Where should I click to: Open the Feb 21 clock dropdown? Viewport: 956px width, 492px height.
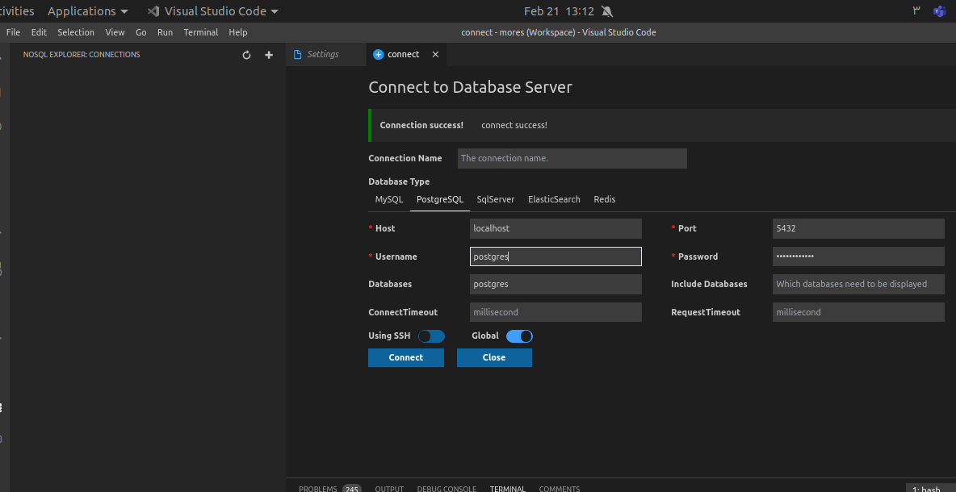pyautogui.click(x=559, y=10)
